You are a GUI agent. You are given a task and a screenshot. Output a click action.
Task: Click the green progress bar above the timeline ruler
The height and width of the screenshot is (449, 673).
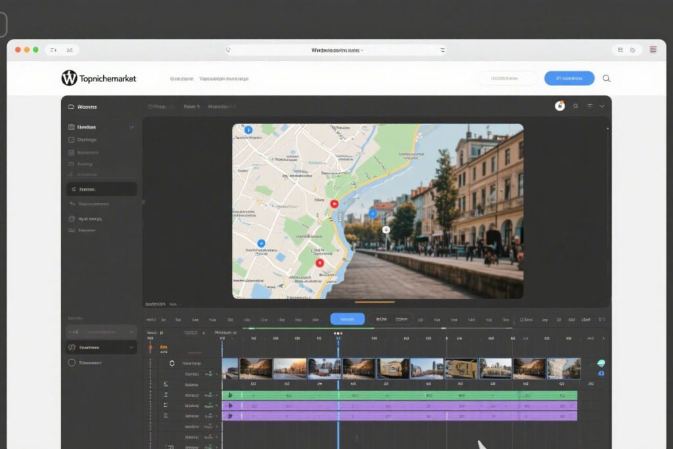point(308,329)
